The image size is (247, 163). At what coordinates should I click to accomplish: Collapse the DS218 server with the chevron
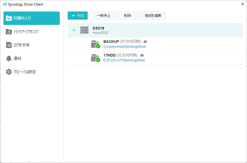(x=74, y=30)
